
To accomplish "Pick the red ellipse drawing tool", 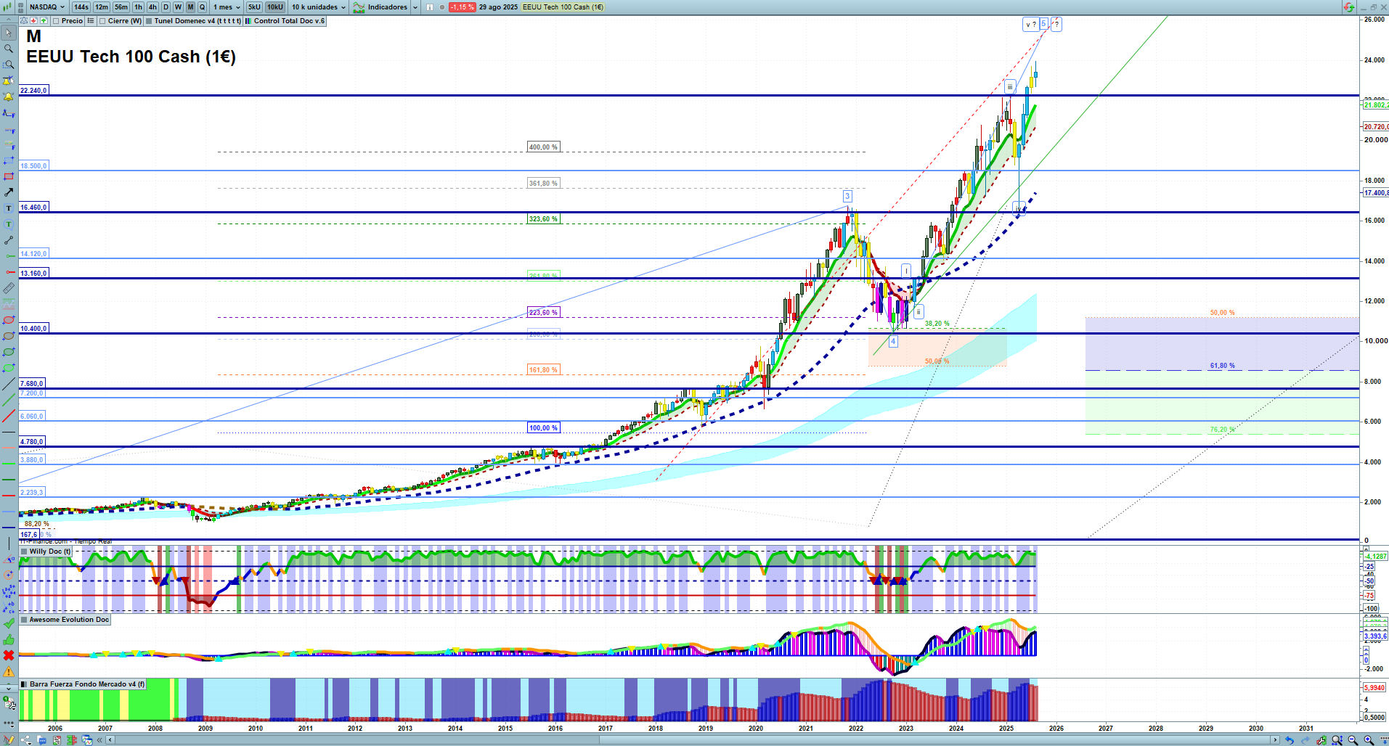I will coord(9,320).
